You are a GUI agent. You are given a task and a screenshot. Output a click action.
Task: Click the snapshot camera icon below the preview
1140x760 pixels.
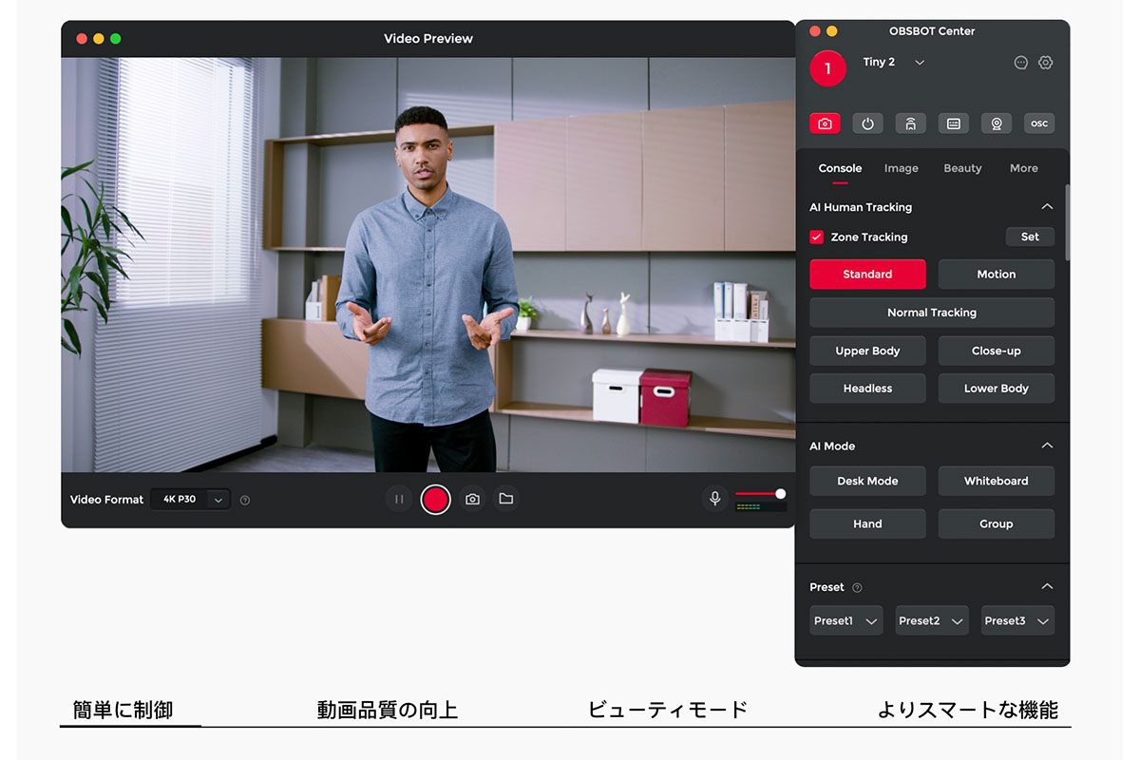(472, 498)
